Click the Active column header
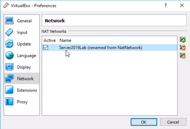 tap(50, 40)
